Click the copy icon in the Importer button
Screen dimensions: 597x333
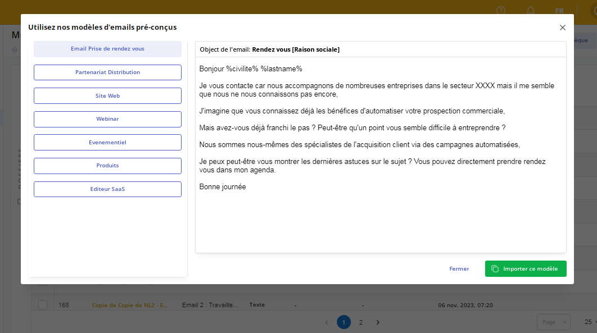point(495,269)
